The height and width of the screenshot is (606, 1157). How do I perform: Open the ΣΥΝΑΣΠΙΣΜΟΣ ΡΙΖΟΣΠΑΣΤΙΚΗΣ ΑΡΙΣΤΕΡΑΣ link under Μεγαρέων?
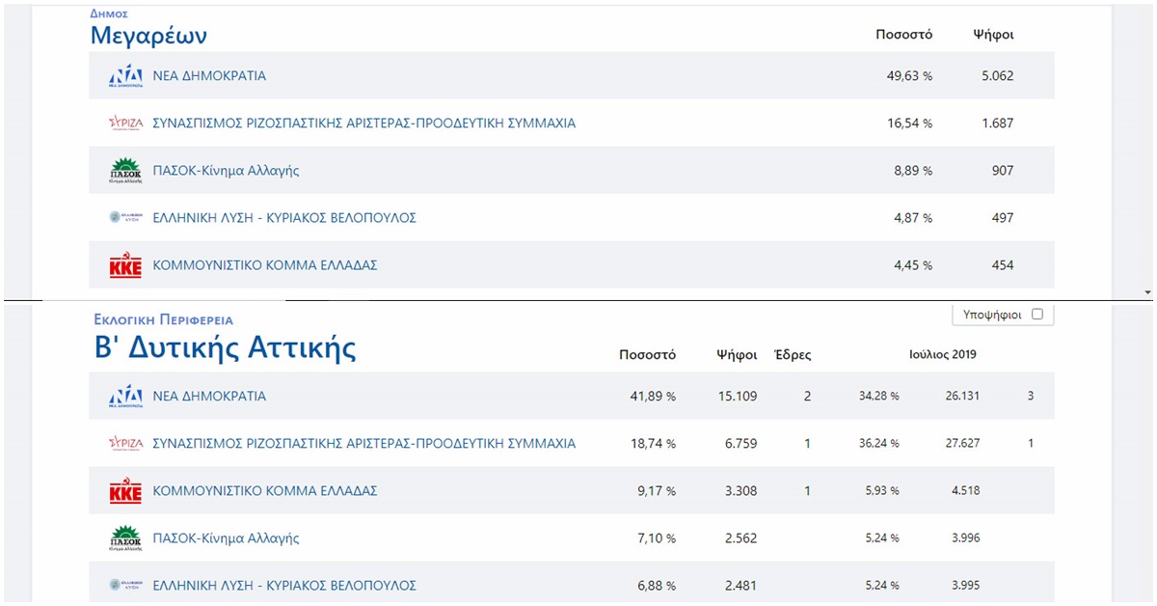(x=364, y=124)
